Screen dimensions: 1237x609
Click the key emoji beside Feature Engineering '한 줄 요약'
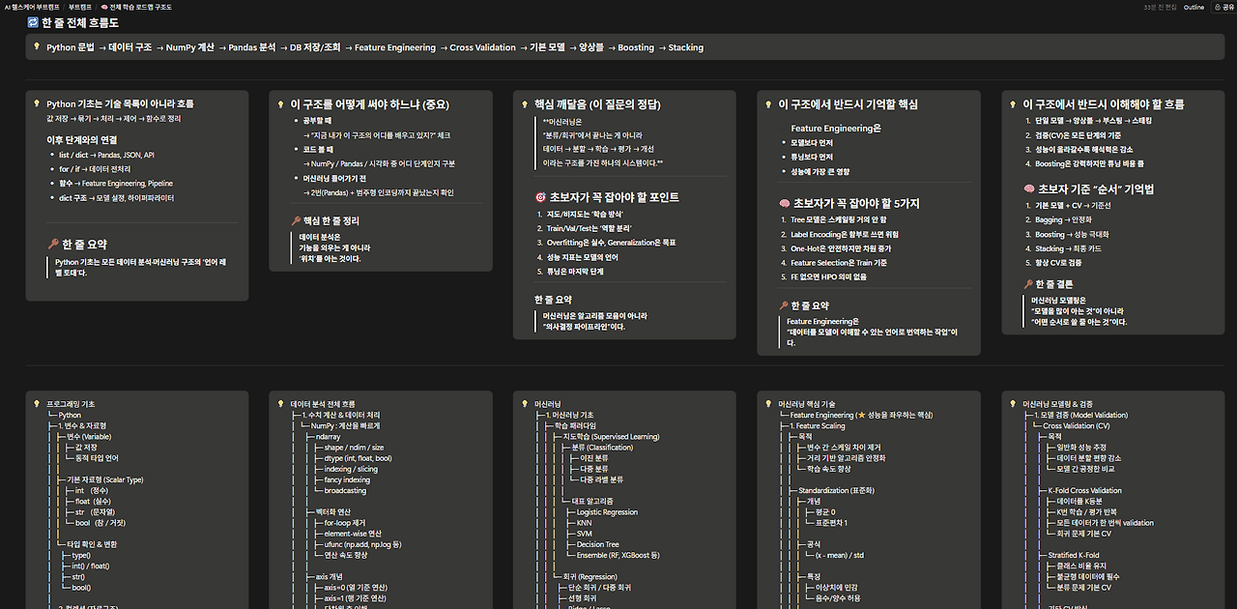784,305
